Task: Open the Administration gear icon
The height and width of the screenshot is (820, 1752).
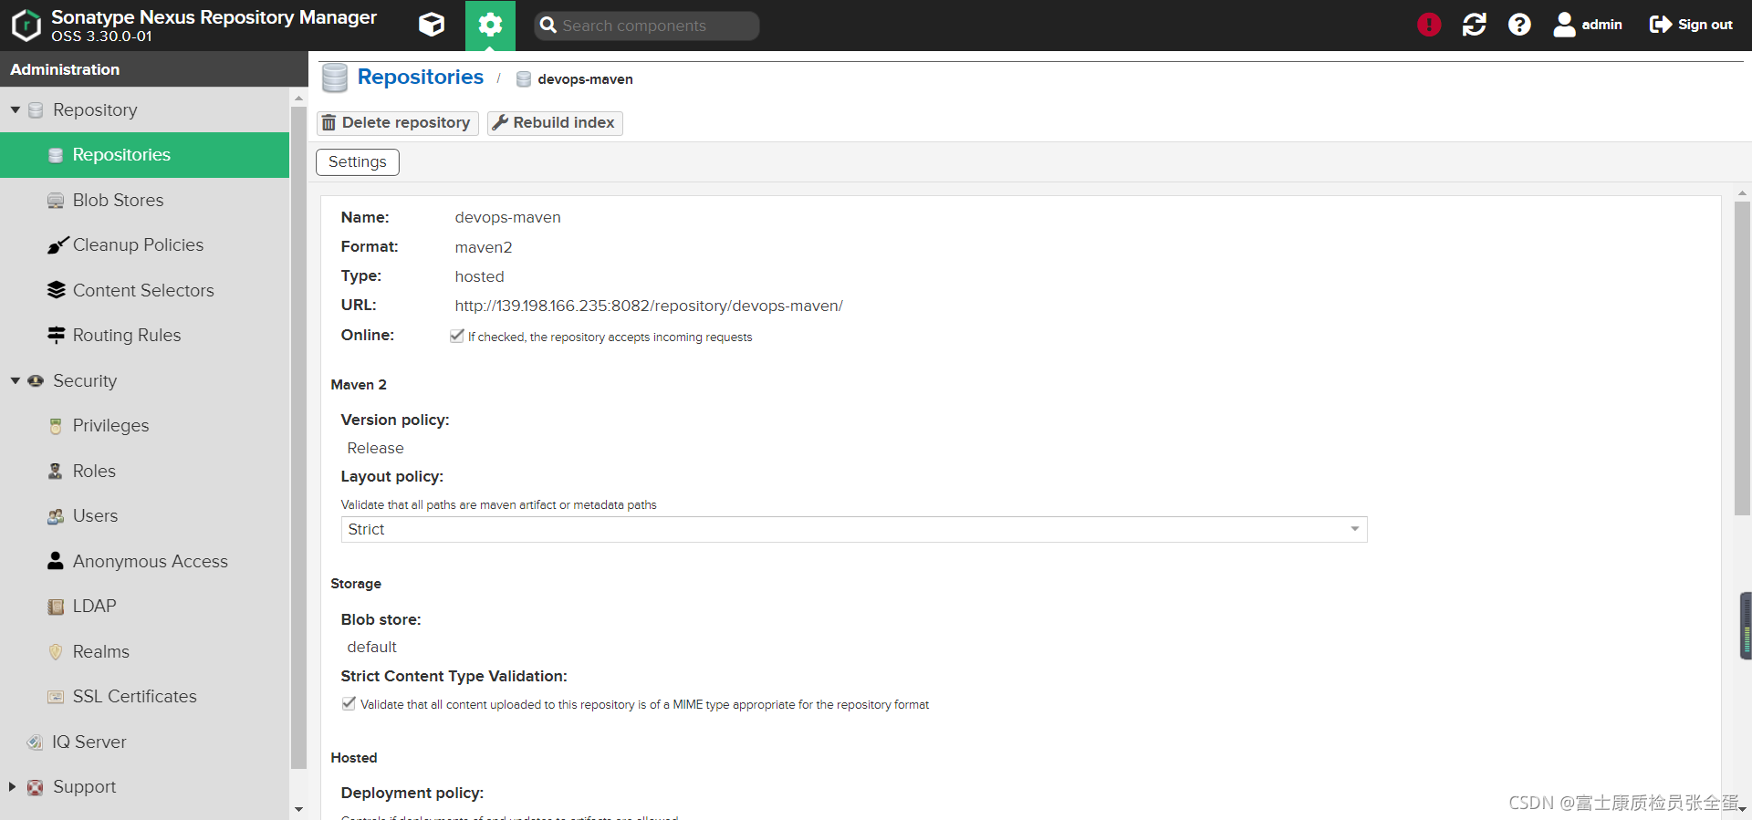Action: [490, 25]
